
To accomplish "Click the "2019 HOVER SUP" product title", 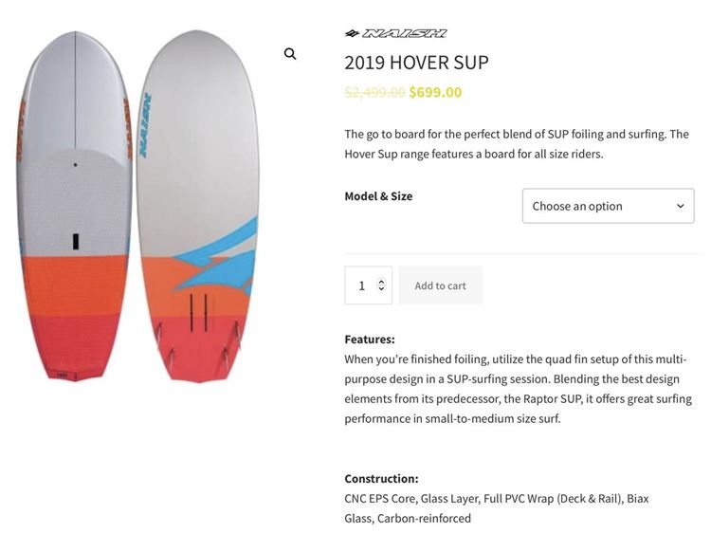I will (416, 63).
